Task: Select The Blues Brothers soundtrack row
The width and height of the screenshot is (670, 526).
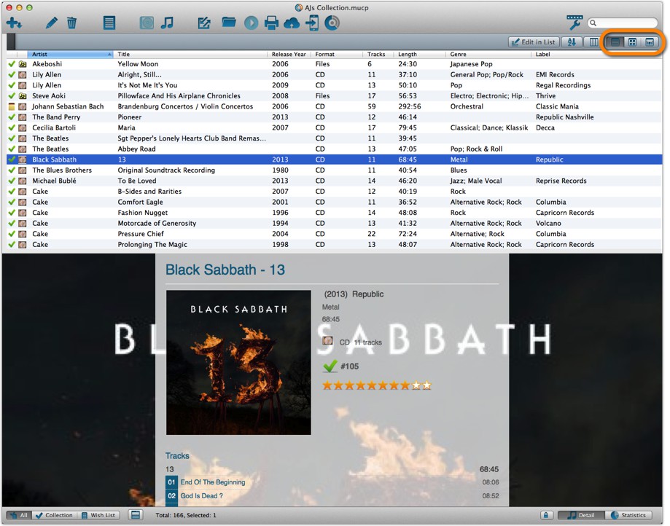Action: [x=335, y=170]
